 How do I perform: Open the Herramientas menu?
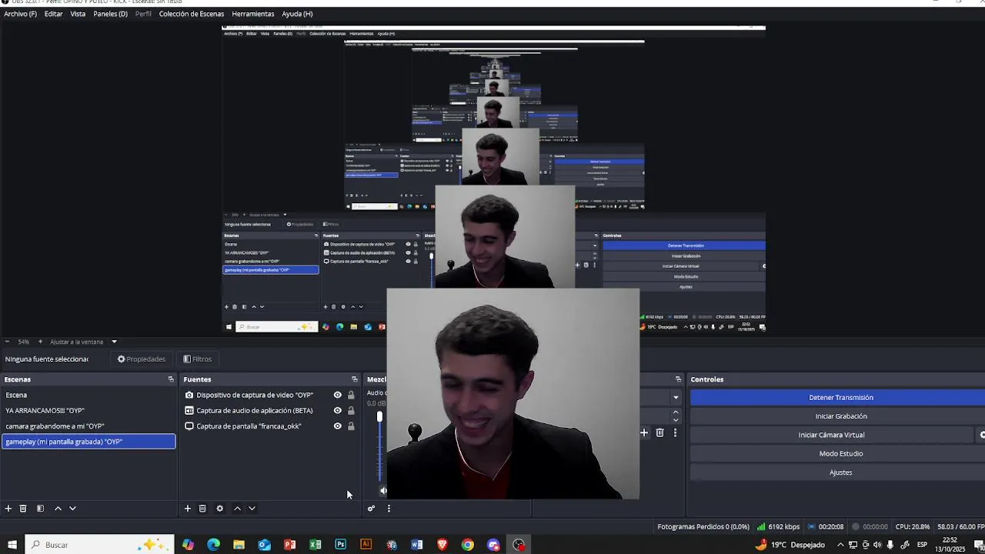click(253, 14)
